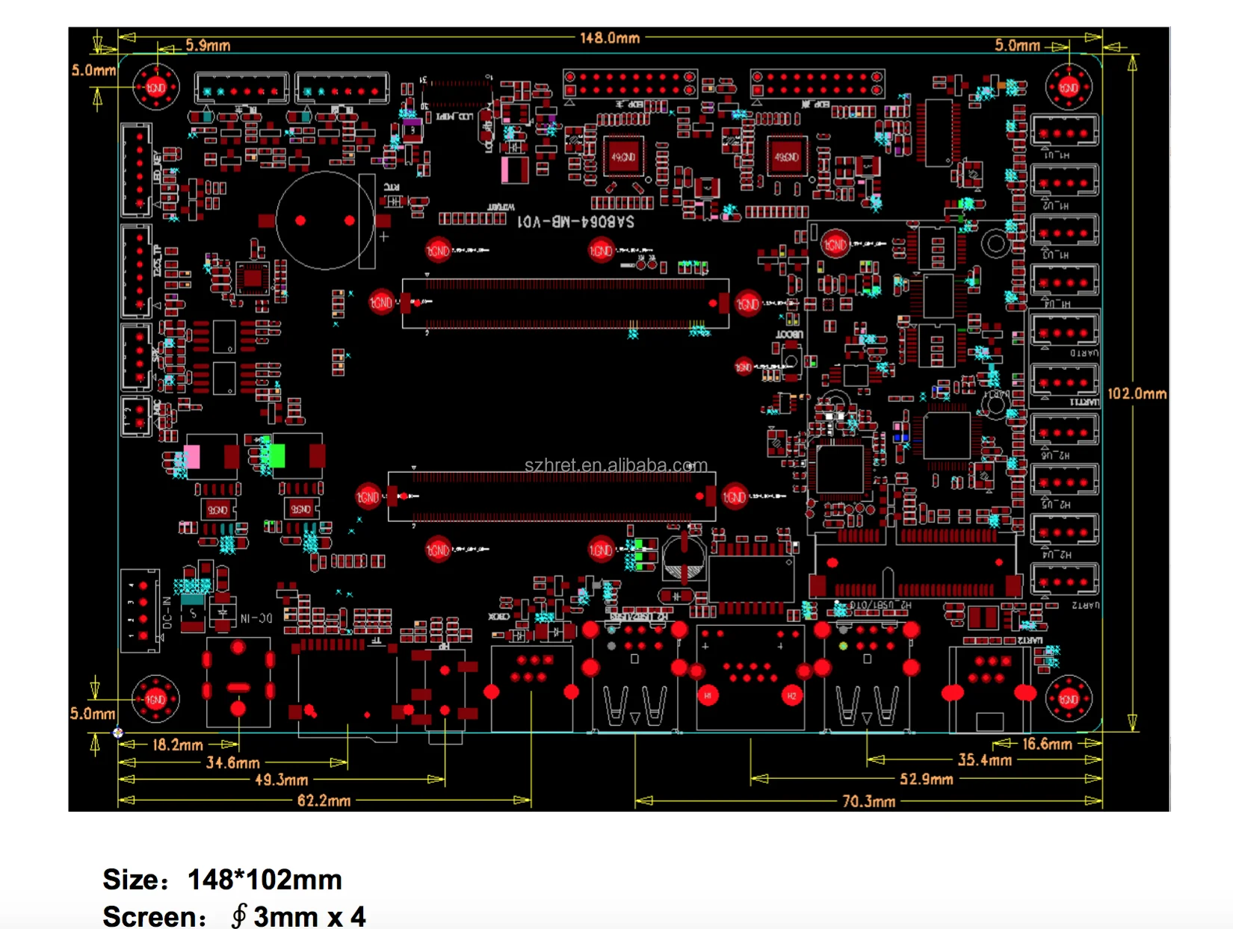Select the DC-IN four-pin connector
This screenshot has height=929, width=1233.
pos(141,610)
